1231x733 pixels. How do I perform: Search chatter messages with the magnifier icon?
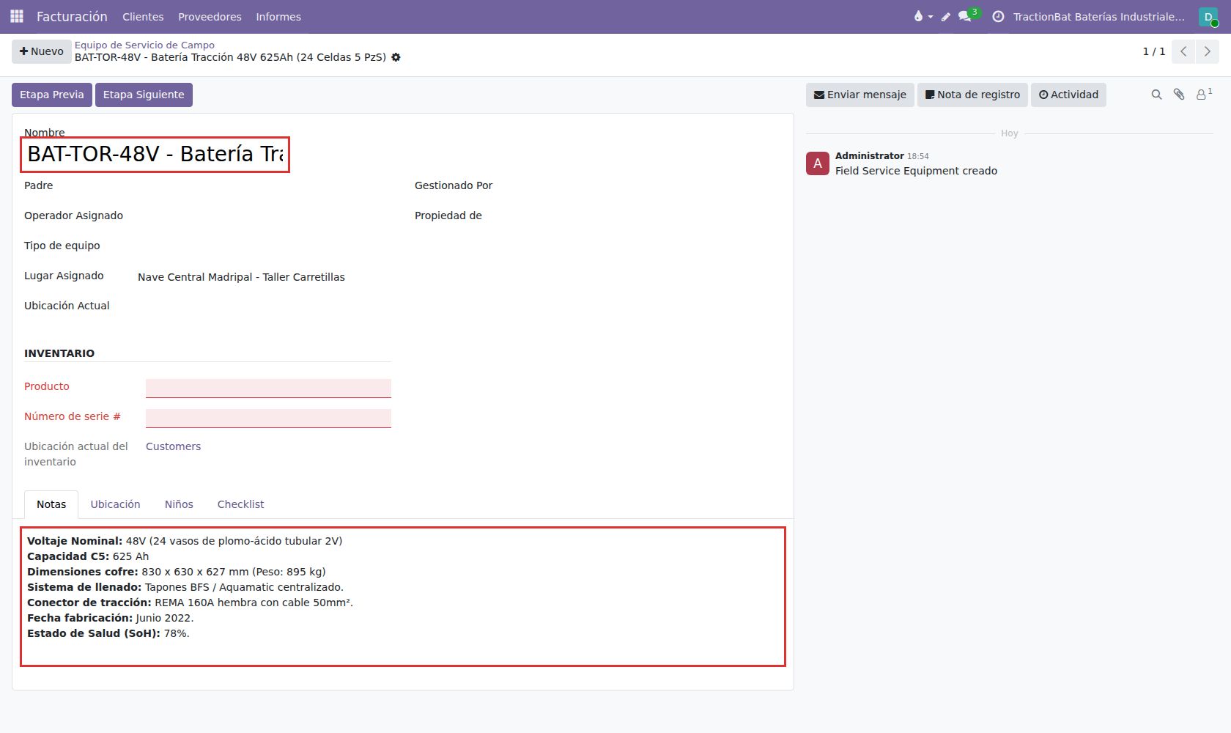[x=1156, y=95]
